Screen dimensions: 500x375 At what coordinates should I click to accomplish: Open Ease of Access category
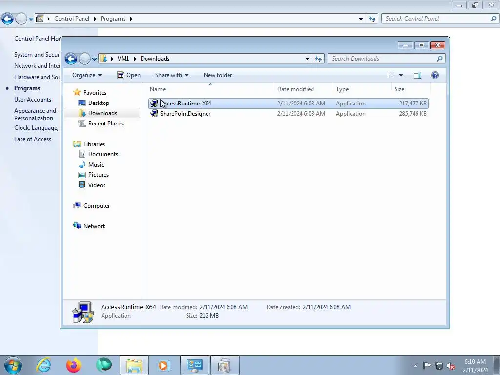point(33,139)
